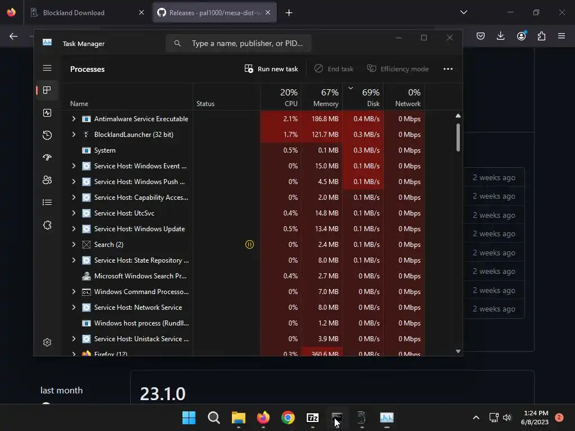Switch to Releases pal1000/mesa-dist tab
Image resolution: width=575 pixels, height=431 pixels.
(x=215, y=12)
